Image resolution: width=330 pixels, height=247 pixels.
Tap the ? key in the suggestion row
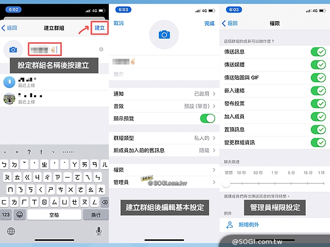pyautogui.click(x=29, y=152)
